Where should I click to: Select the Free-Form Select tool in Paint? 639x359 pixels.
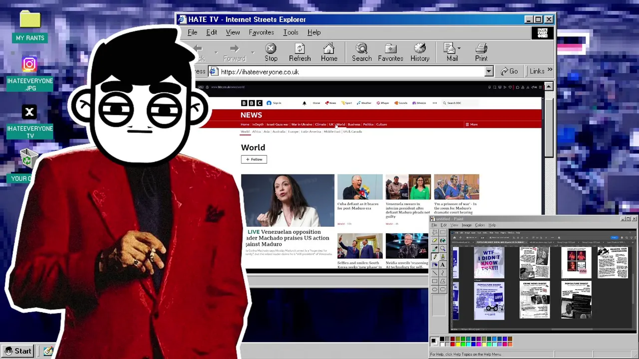point(435,232)
